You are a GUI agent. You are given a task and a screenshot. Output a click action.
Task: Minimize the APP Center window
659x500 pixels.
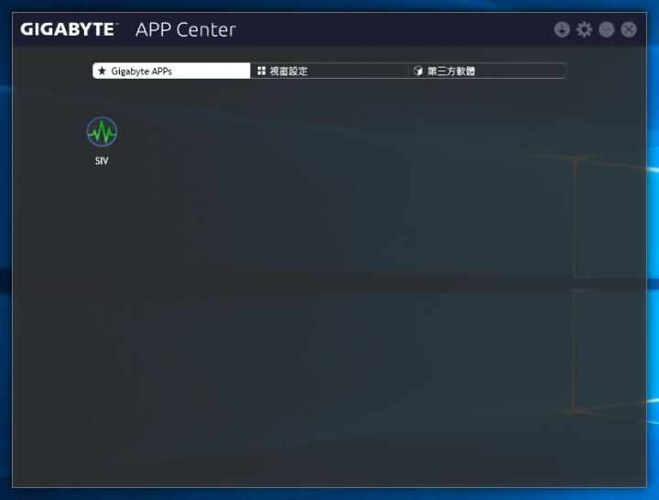click(x=607, y=29)
